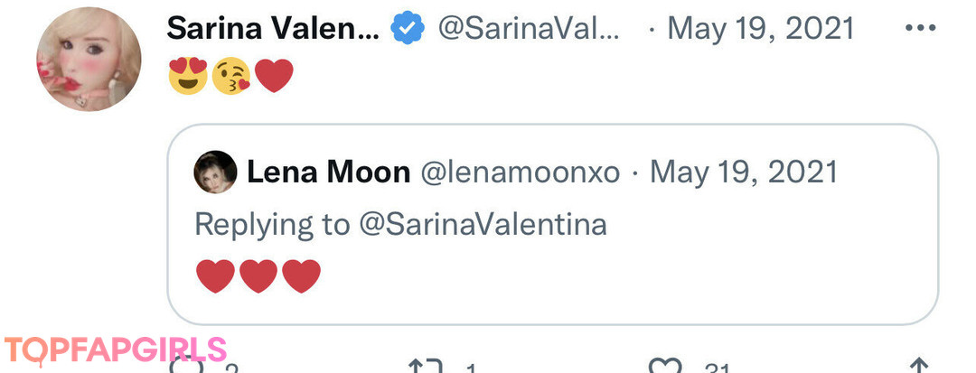The width and height of the screenshot is (976, 373).
Task: Tap the share upload arrow icon
Action: click(x=918, y=367)
